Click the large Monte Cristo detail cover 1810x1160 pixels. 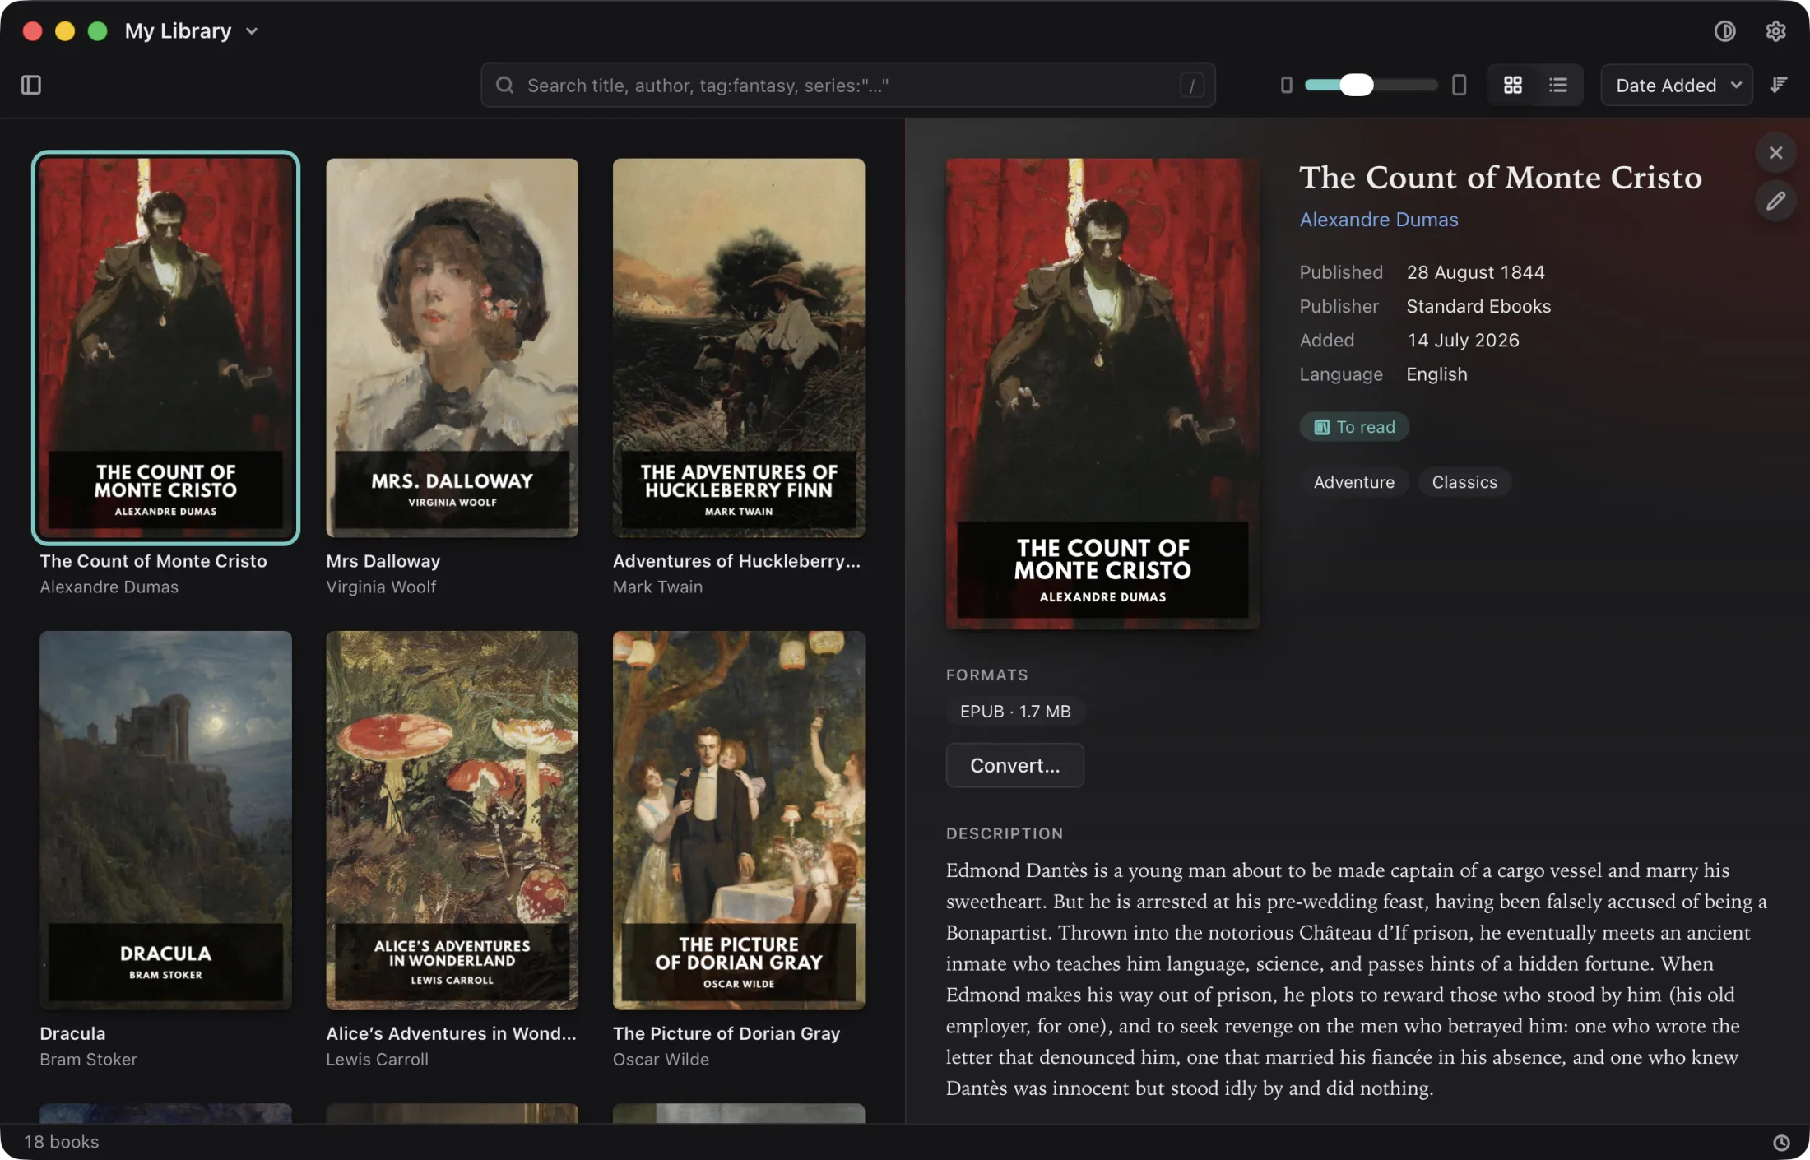[x=1102, y=393]
